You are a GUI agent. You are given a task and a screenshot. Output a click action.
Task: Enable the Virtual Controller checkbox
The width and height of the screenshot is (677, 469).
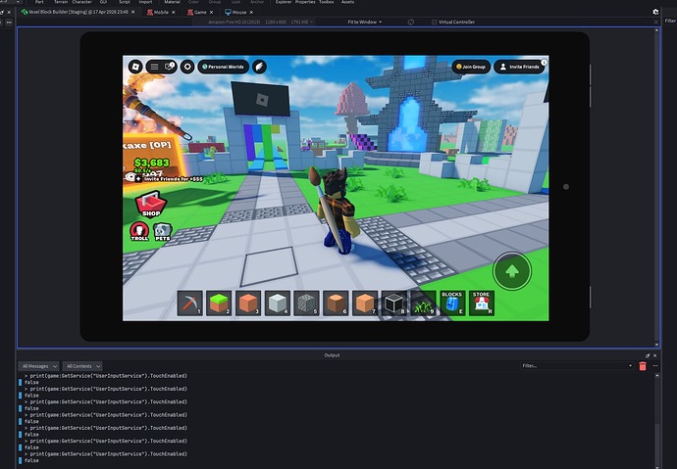click(435, 22)
